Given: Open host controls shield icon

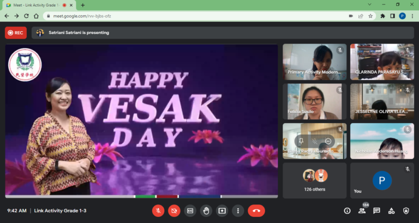Looking at the screenshot, I should 405,210.
